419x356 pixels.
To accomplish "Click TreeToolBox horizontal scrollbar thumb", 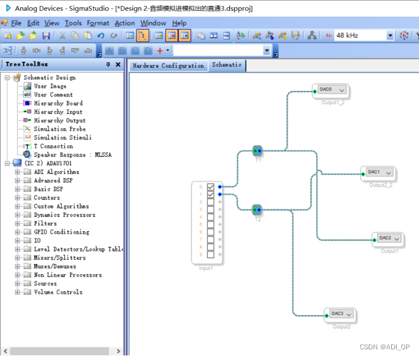I will 59,351.
